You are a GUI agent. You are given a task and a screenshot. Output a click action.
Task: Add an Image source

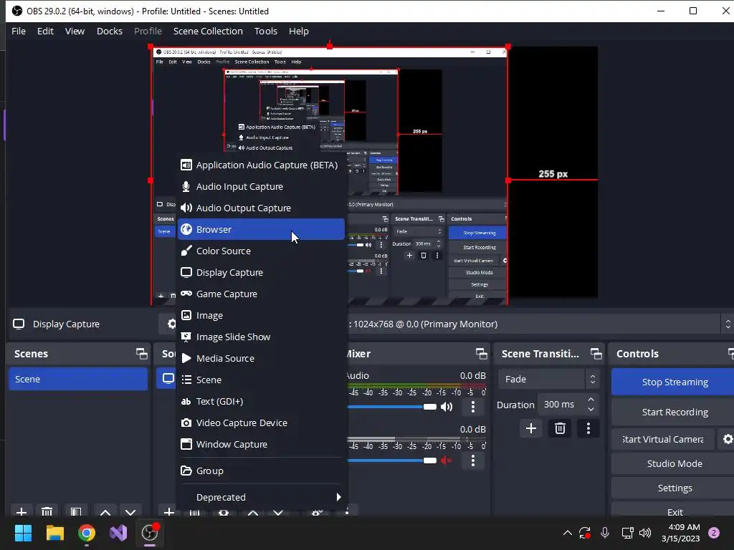(261, 316)
